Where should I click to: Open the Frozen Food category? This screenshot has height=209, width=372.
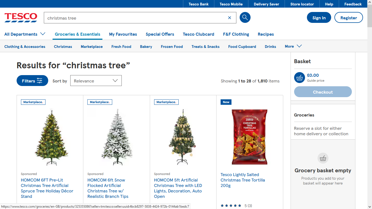point(172,47)
